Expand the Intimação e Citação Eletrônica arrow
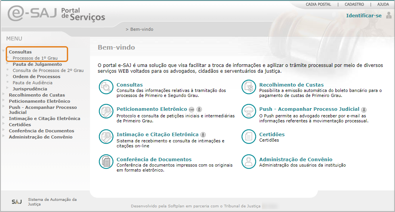395x212 pixels. [3, 117]
